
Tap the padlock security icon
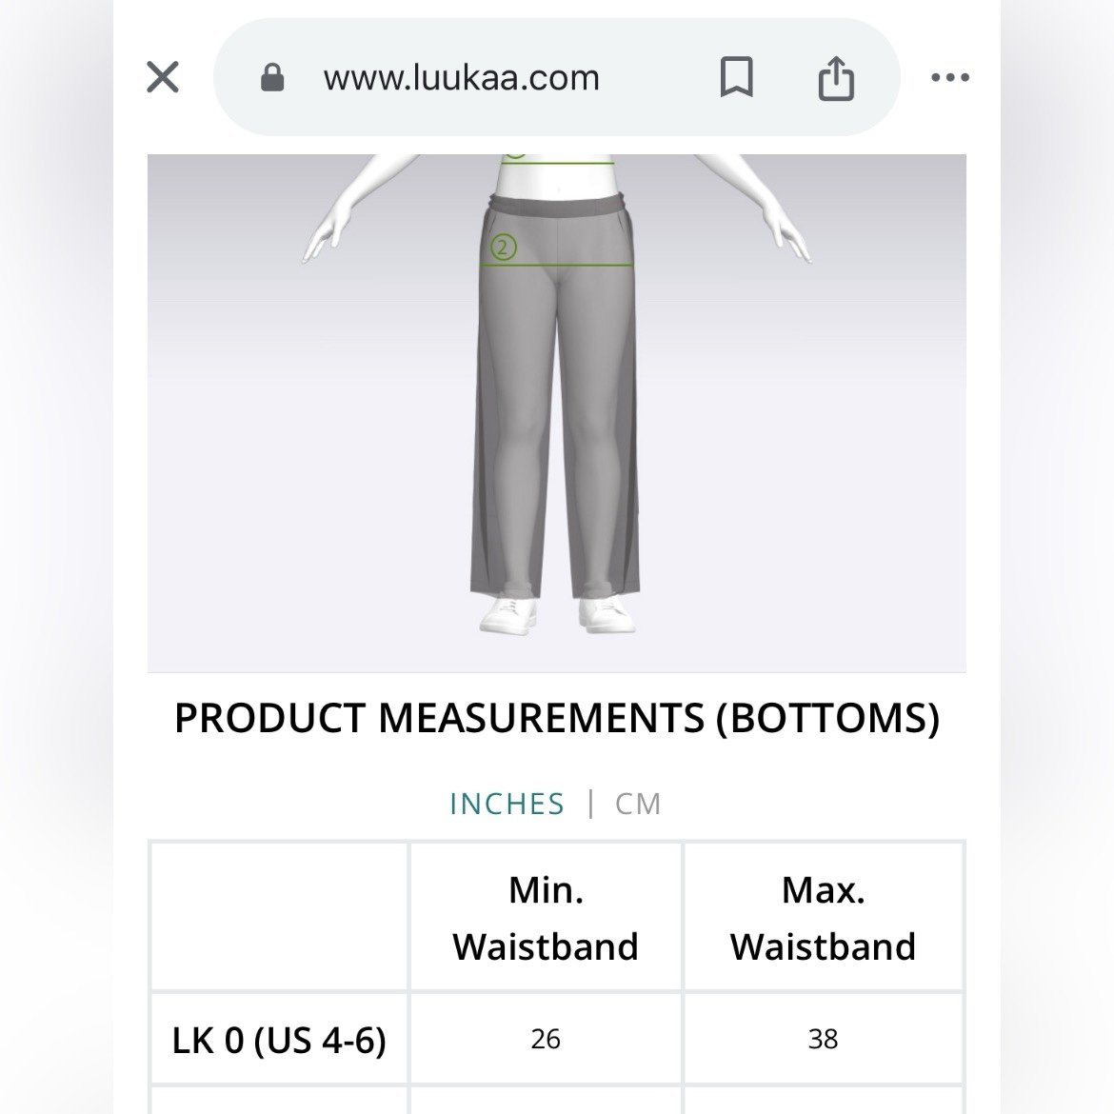272,77
